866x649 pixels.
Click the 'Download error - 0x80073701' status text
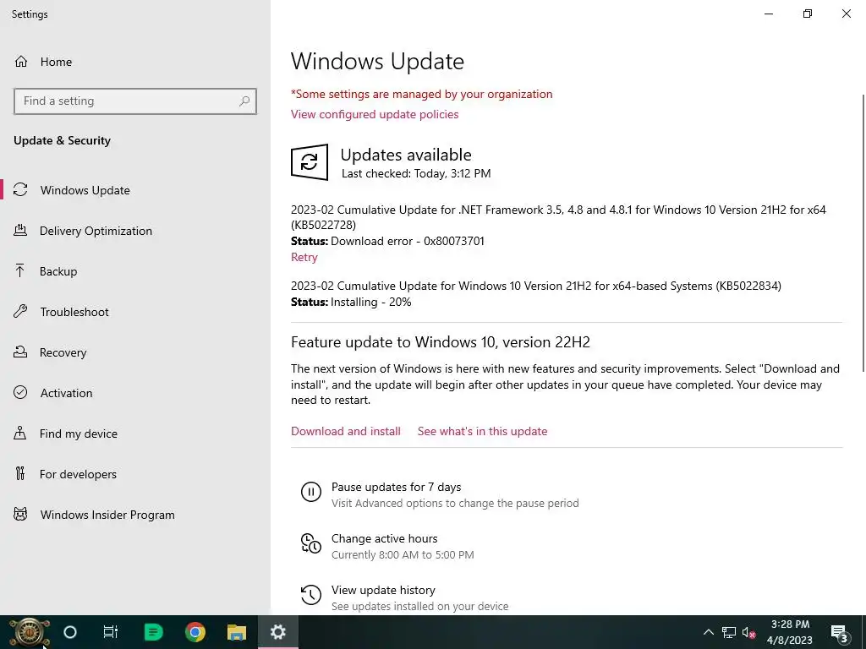click(408, 241)
